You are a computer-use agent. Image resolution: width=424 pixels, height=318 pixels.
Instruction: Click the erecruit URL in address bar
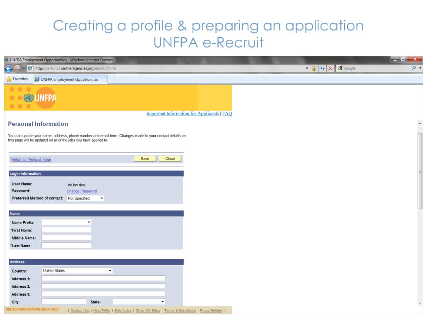click(x=75, y=68)
